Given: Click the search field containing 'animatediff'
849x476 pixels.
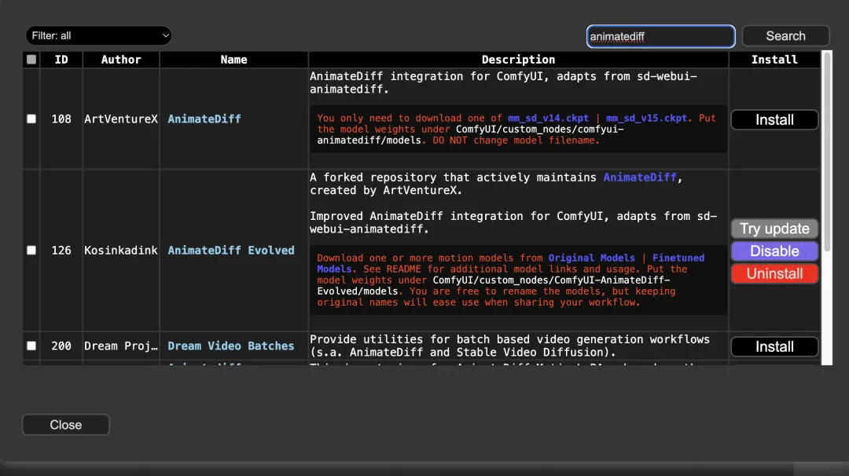Looking at the screenshot, I should coord(660,36).
